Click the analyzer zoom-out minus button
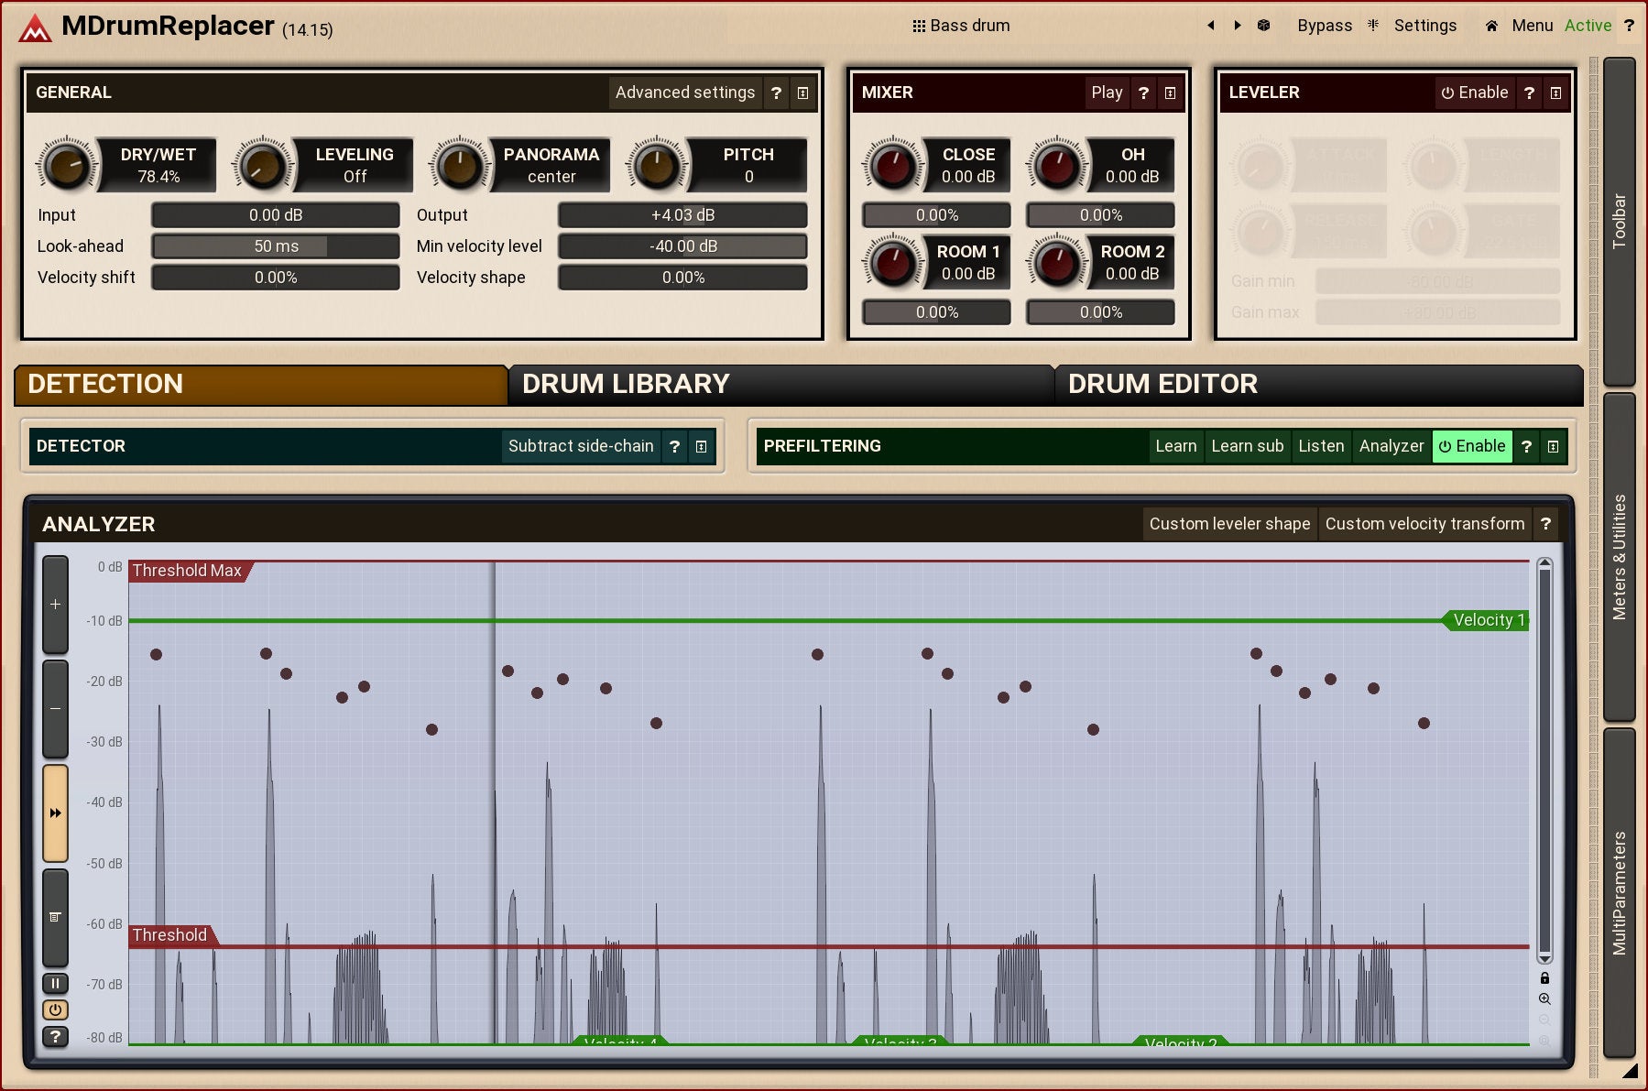The width and height of the screenshot is (1648, 1091). [56, 708]
